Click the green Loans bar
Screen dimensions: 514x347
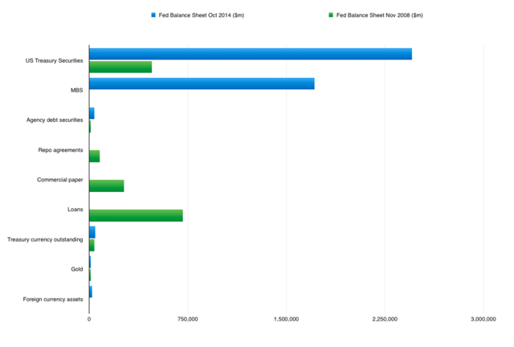[x=136, y=215]
